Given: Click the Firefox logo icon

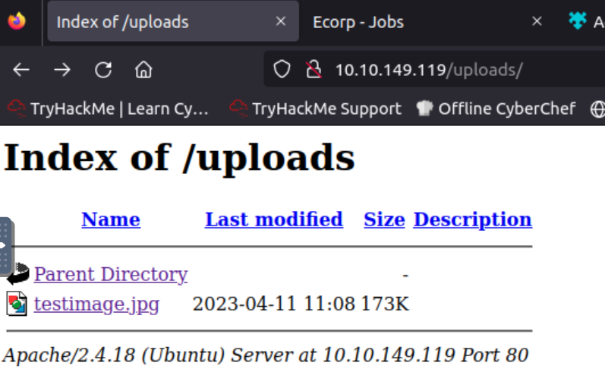Looking at the screenshot, I should coord(17,21).
